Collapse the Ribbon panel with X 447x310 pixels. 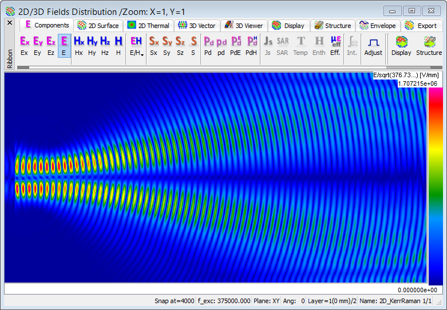click(10, 23)
